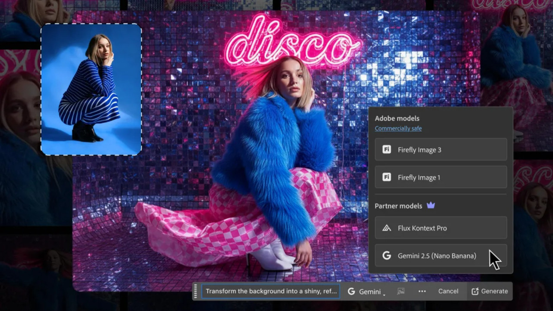Click the Firefly logo icon beside Firefly Image 3
The image size is (553, 311).
point(387,149)
